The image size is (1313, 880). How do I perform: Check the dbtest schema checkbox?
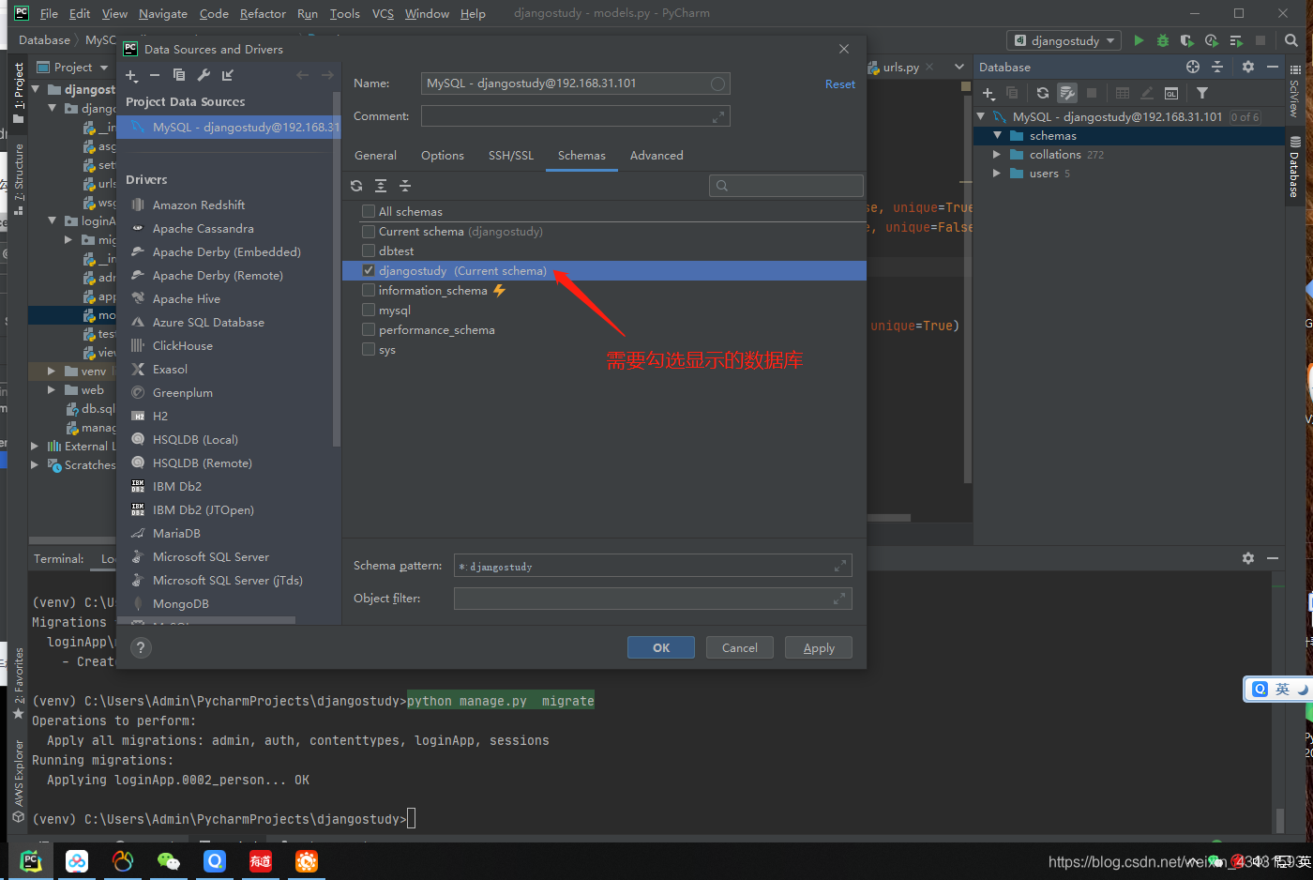pos(369,250)
